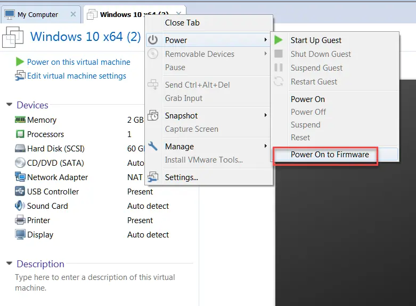
Task: Expand the Snapshot submenu arrow
Action: [x=266, y=115]
